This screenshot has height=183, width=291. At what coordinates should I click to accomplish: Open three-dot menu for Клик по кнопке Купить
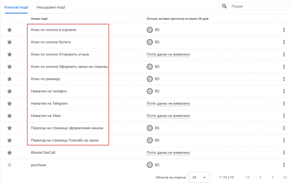[x=284, y=42]
